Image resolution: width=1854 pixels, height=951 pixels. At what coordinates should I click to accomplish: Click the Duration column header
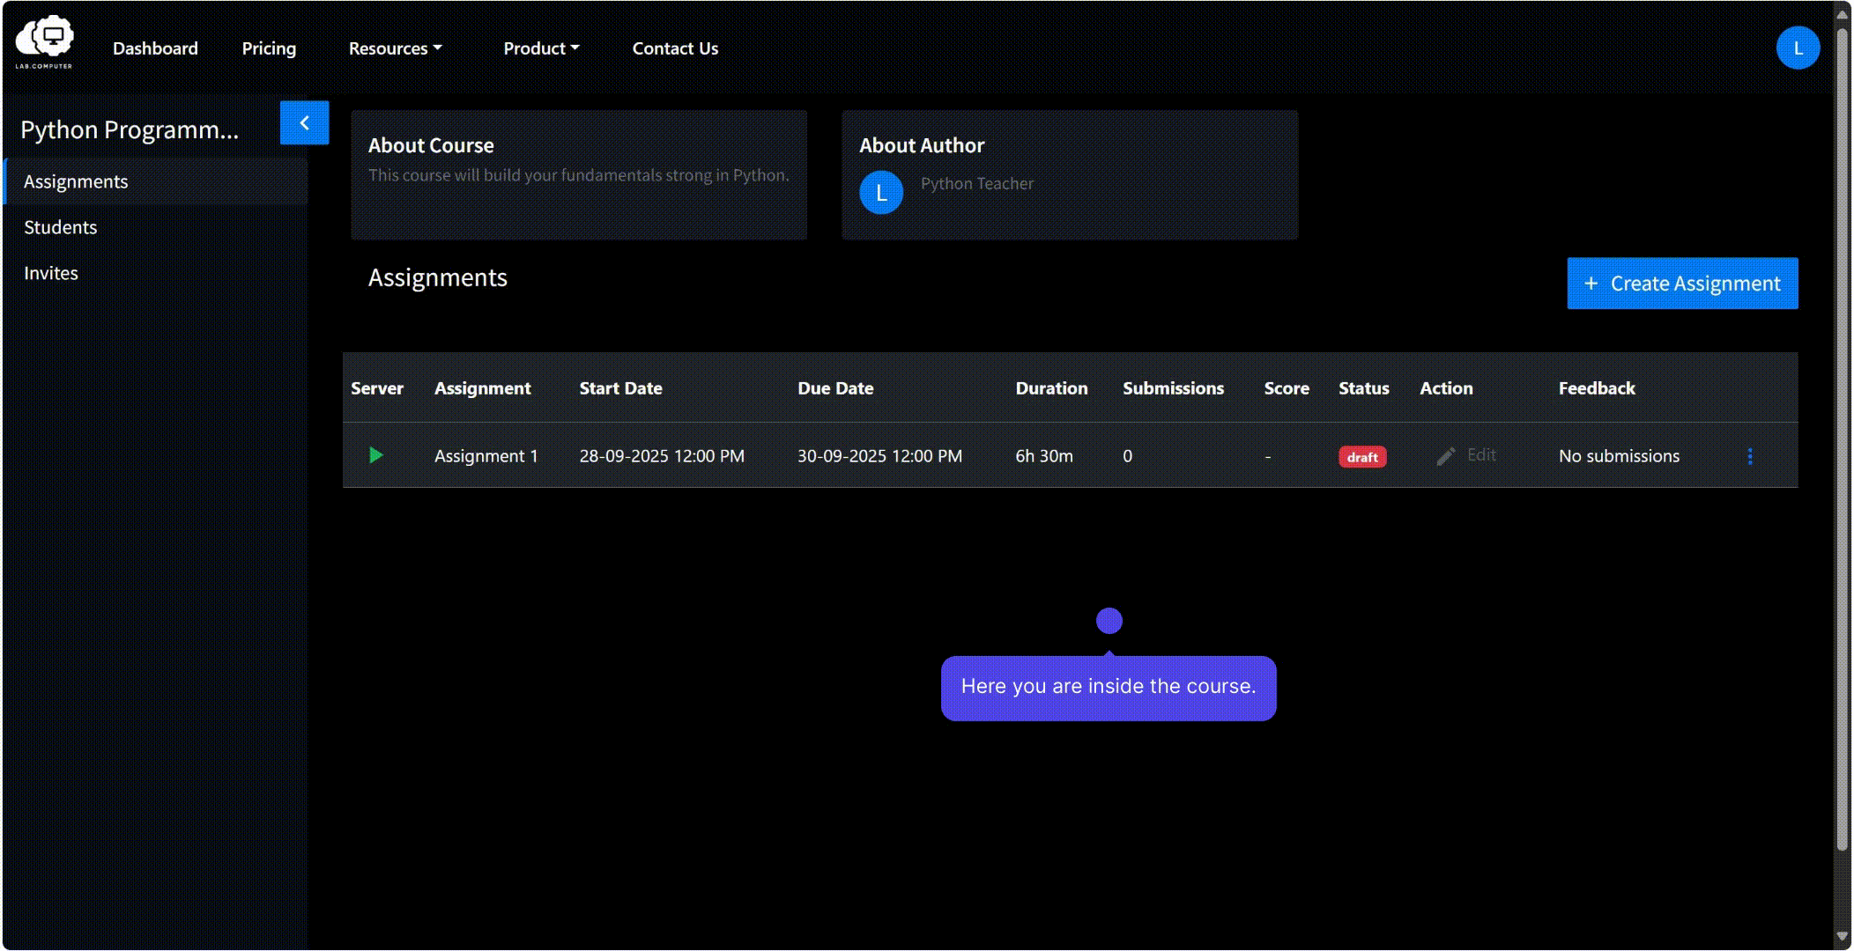tap(1051, 388)
